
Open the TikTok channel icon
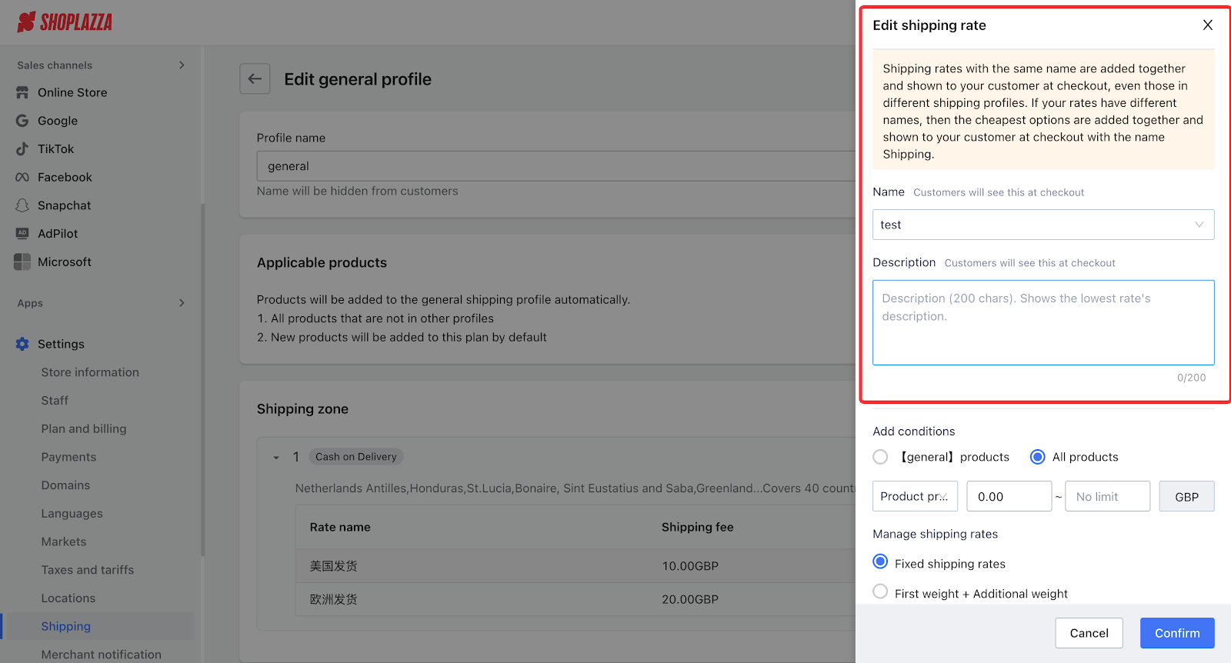22,149
